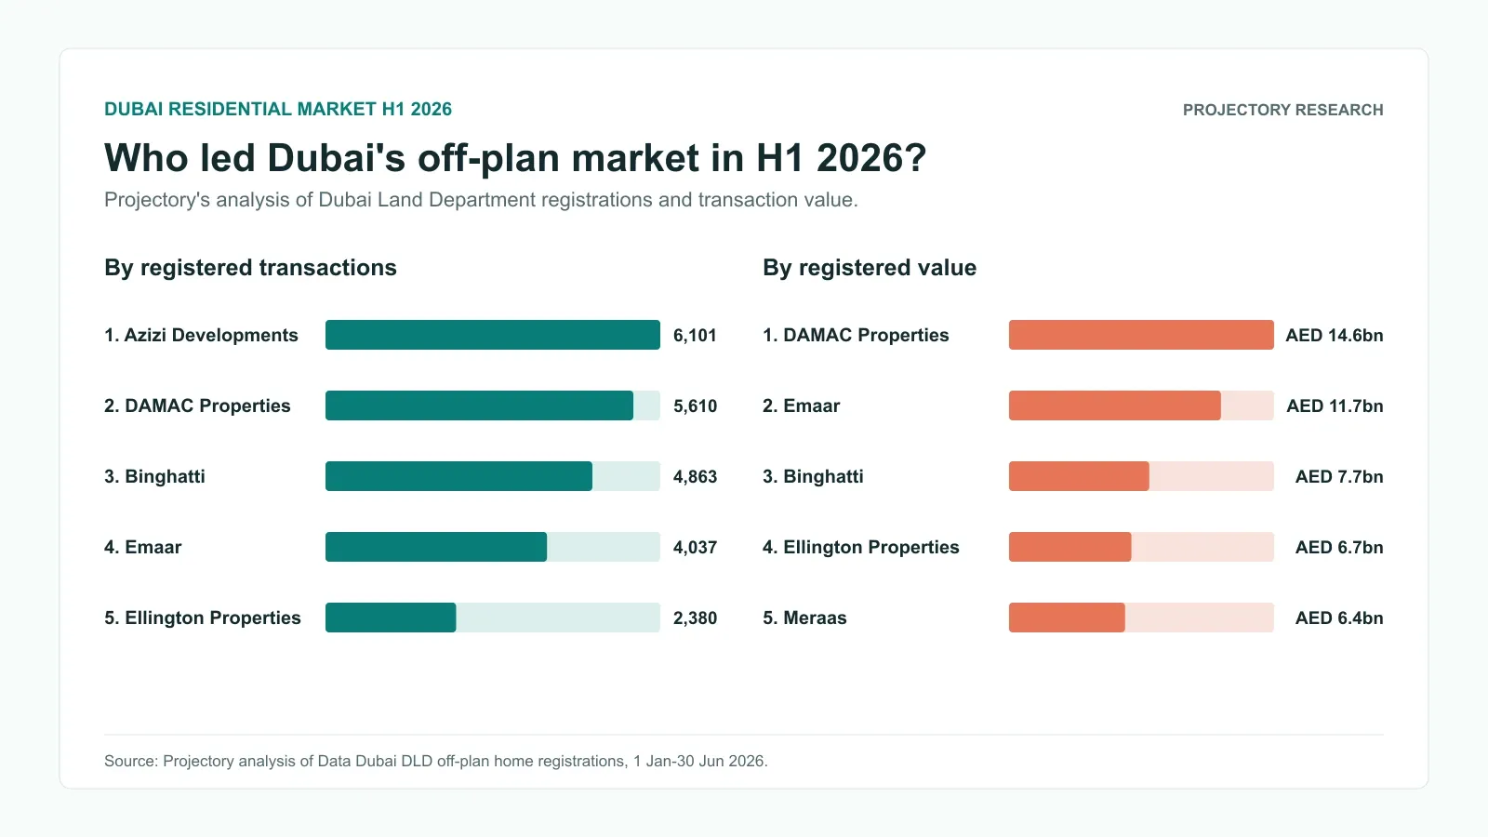Click the teal bar for Azizi Developments
The height and width of the screenshot is (837, 1488).
(x=493, y=335)
